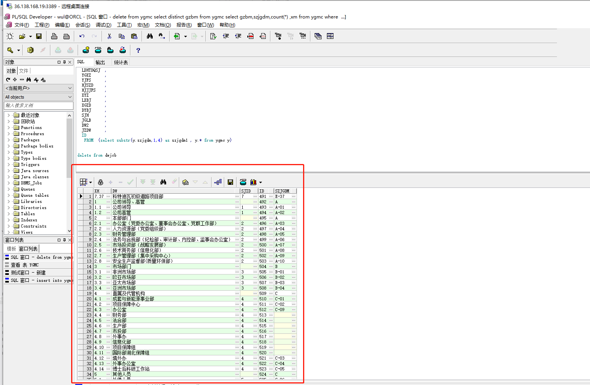Open the <当前用户> combo box

[38, 88]
